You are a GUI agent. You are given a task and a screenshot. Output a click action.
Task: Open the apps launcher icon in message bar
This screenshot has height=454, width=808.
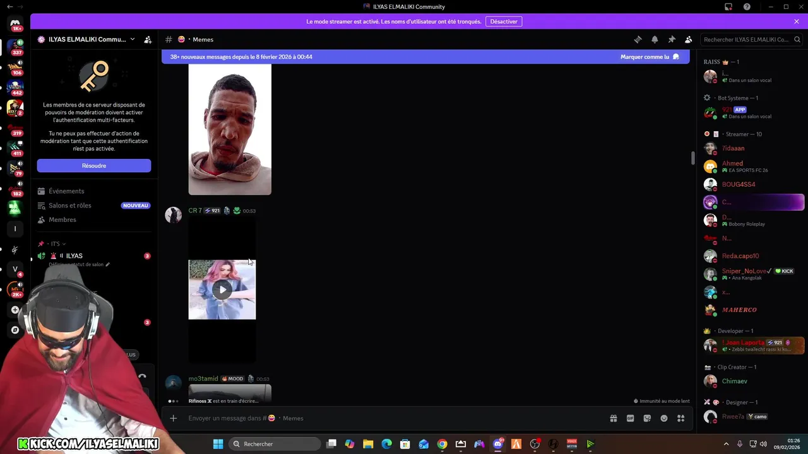click(680, 418)
